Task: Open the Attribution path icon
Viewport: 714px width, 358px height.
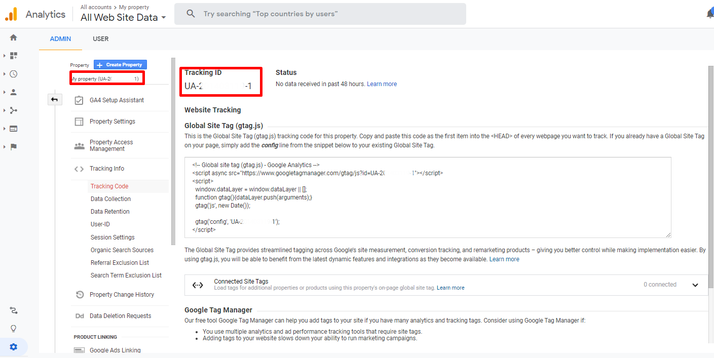Action: coord(13,310)
